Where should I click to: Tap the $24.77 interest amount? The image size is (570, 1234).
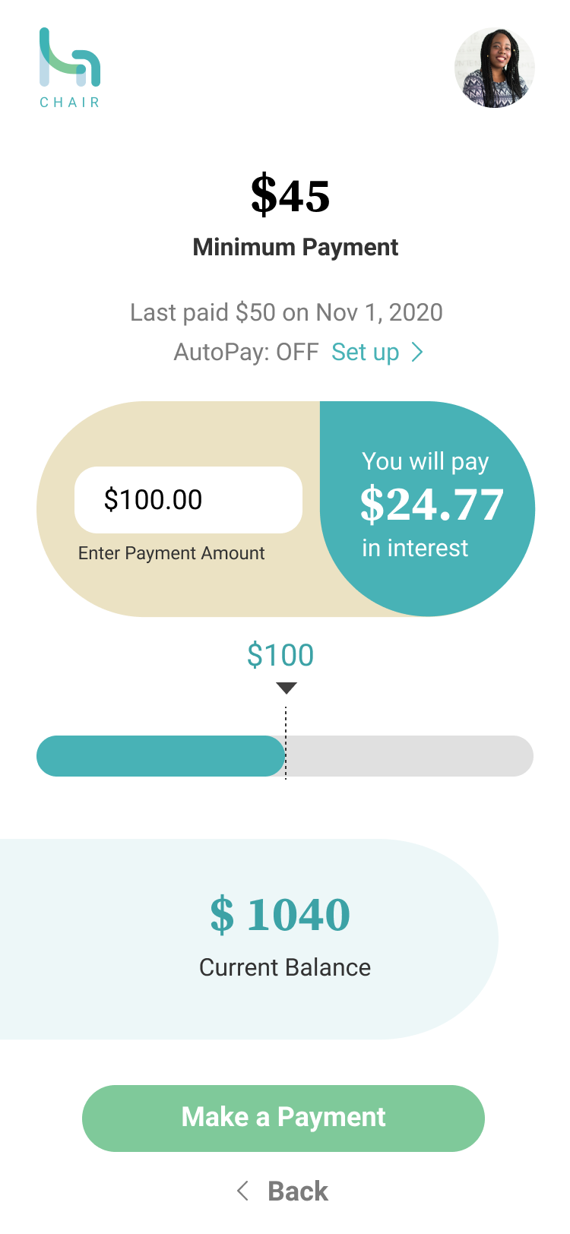[x=432, y=505]
